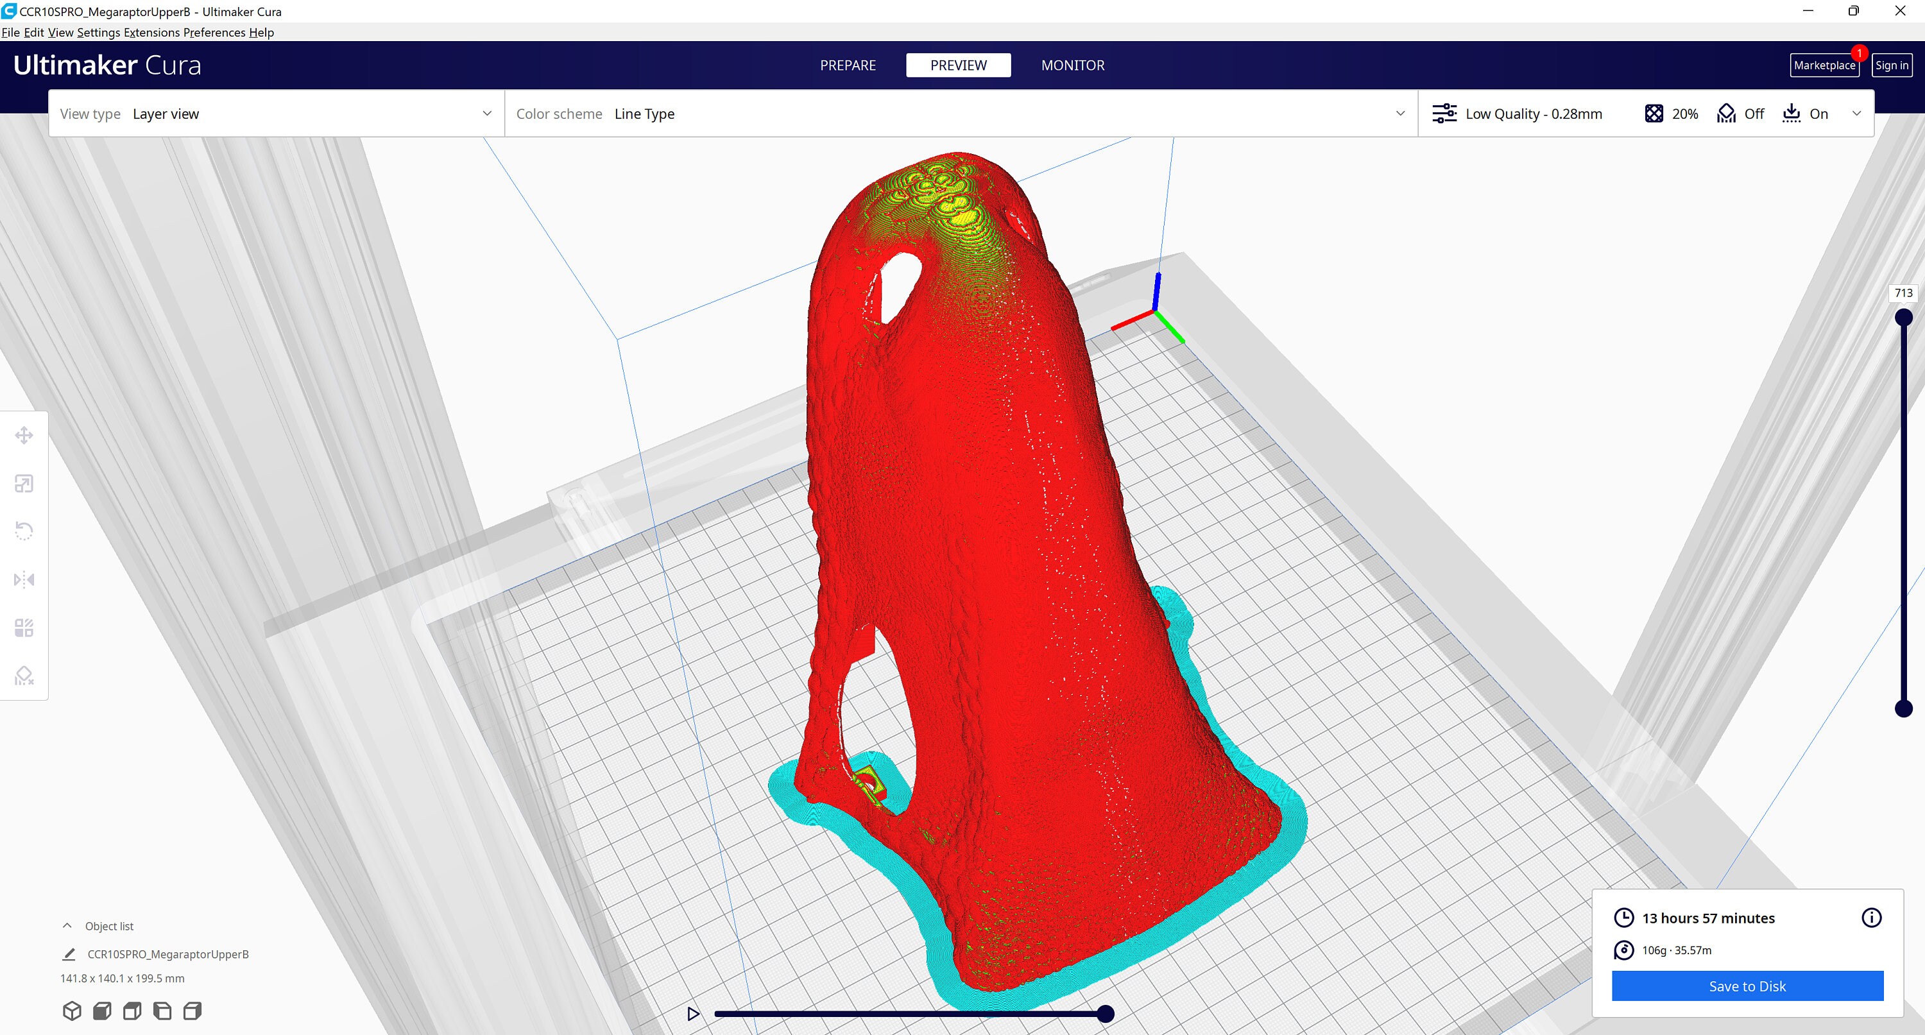Switch camera to the 3D view preset
1925x1035 pixels.
click(x=73, y=1011)
